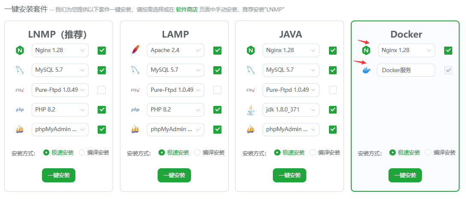Expand jdk 1.8.0_371 version dropdown
Screen dimensions: 466x199
[291, 110]
